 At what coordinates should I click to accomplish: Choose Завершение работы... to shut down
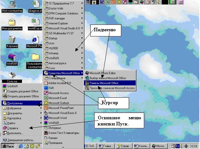pos(22,140)
